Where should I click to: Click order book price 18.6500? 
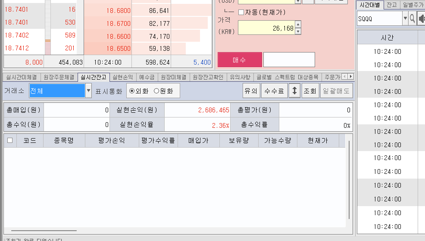(x=119, y=49)
